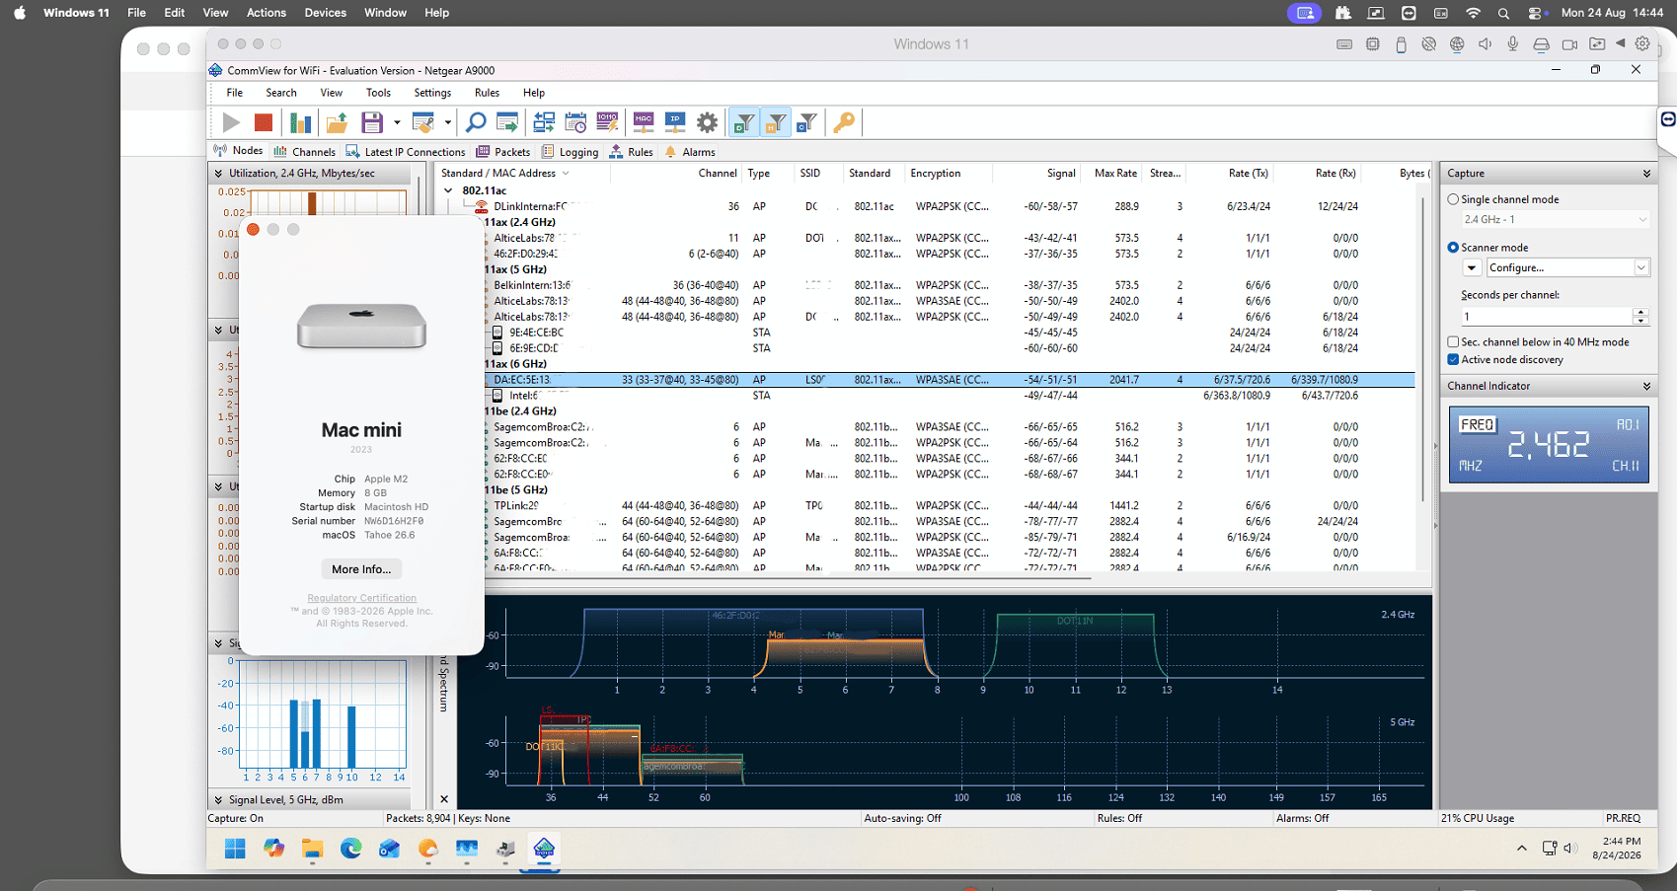Open the Devices menu in the Mac menu bar
The image size is (1677, 891).
[326, 13]
